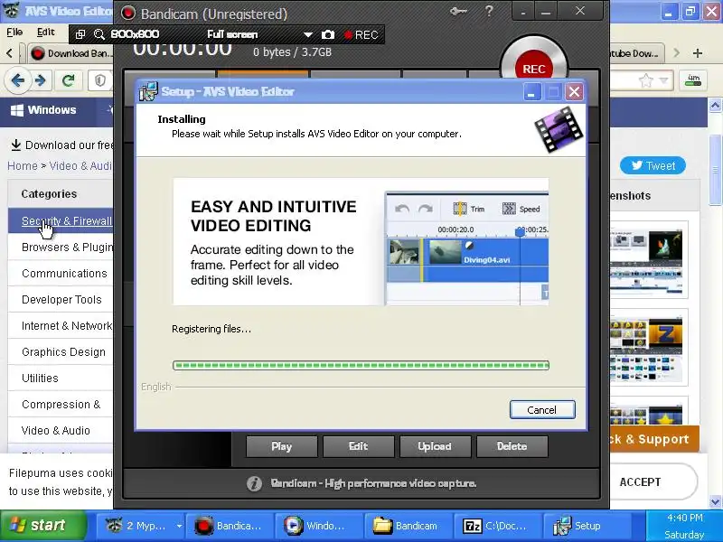Select the Download Bandicam browser tab
723x542 pixels.
pos(70,53)
